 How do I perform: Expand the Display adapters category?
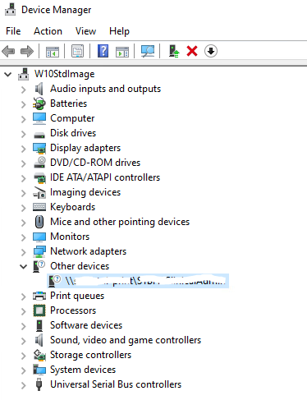coord(24,149)
